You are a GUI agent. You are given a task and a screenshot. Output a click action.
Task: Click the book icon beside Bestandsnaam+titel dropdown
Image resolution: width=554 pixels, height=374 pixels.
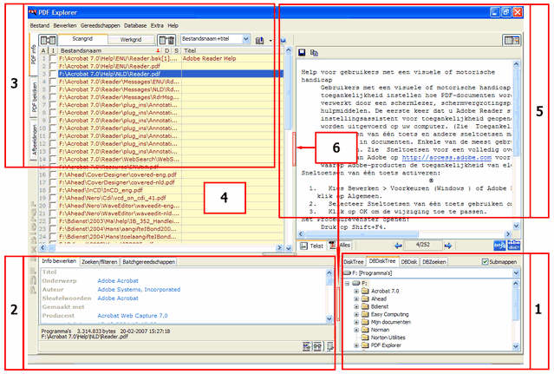(x=259, y=40)
